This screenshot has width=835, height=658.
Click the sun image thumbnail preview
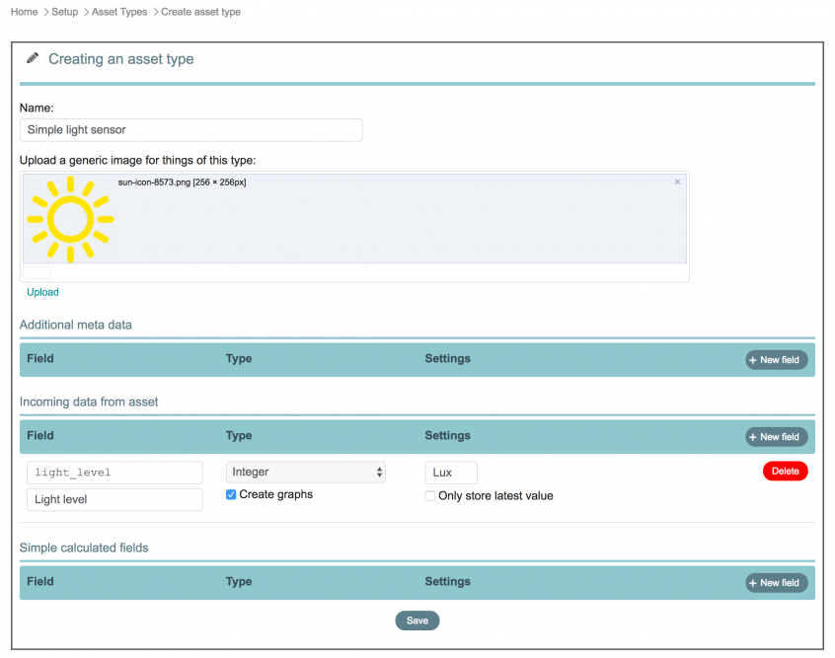pos(69,217)
